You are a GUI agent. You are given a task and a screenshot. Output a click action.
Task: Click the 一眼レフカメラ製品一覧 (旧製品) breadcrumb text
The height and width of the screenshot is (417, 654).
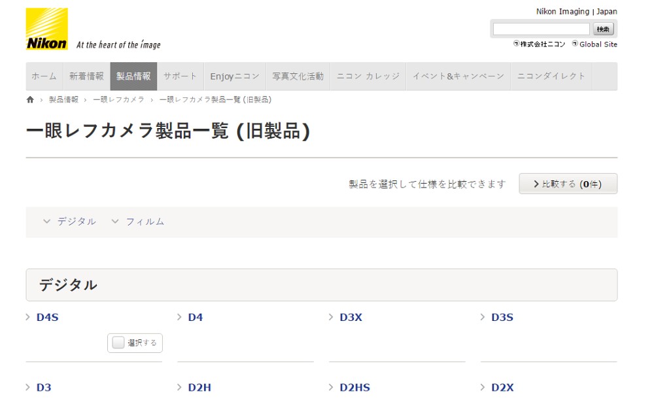click(215, 99)
